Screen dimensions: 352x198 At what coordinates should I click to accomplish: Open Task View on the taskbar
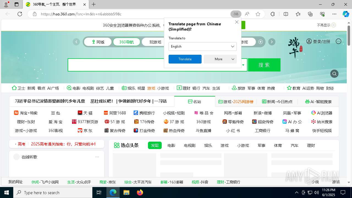pyautogui.click(x=99, y=193)
